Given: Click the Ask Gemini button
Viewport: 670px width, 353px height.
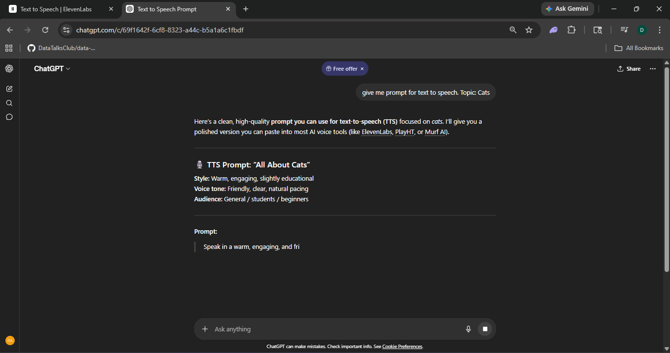Looking at the screenshot, I should pyautogui.click(x=568, y=9).
